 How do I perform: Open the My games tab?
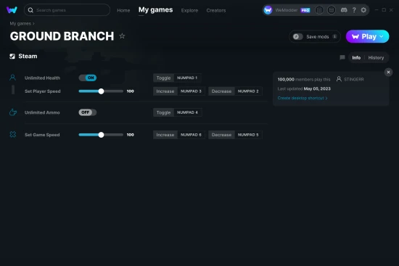[155, 10]
